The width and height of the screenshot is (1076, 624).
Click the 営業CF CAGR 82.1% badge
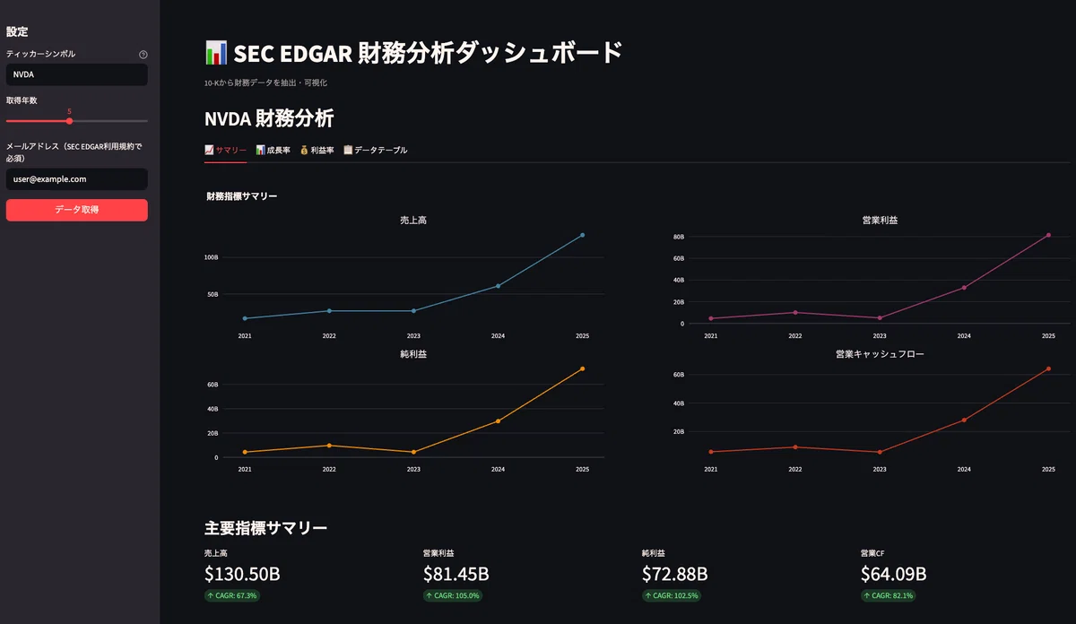point(889,595)
